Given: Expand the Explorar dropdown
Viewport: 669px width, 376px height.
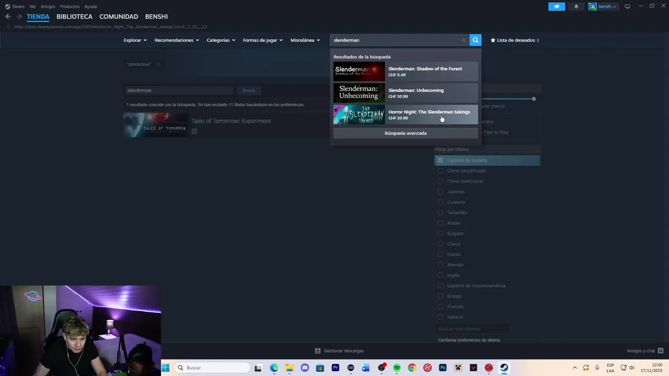Looking at the screenshot, I should pos(135,40).
